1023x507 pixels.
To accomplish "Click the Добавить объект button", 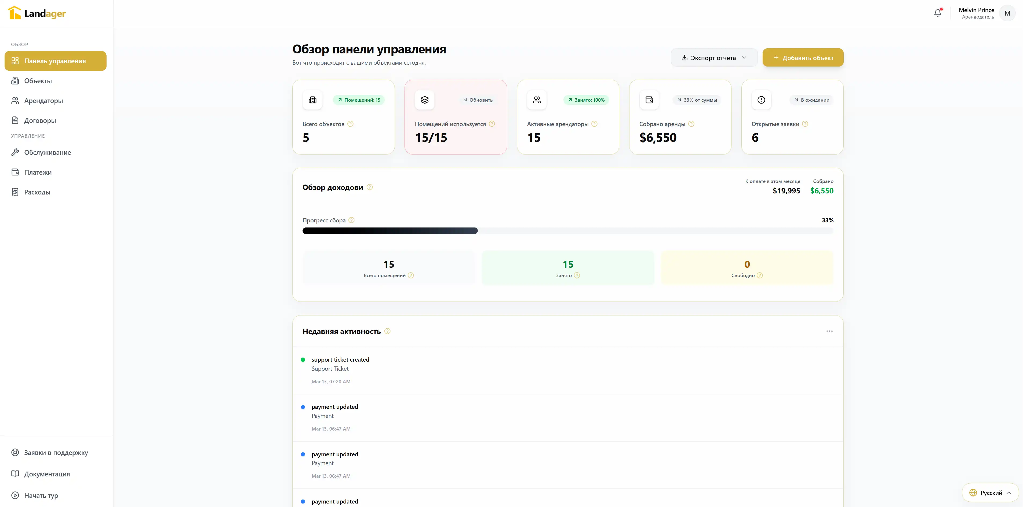I will (803, 57).
